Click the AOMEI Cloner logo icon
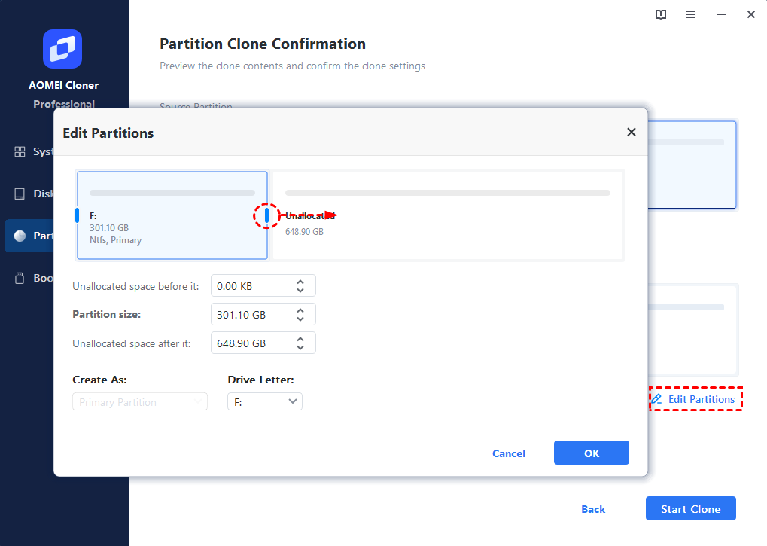767x546 pixels. pos(62,49)
